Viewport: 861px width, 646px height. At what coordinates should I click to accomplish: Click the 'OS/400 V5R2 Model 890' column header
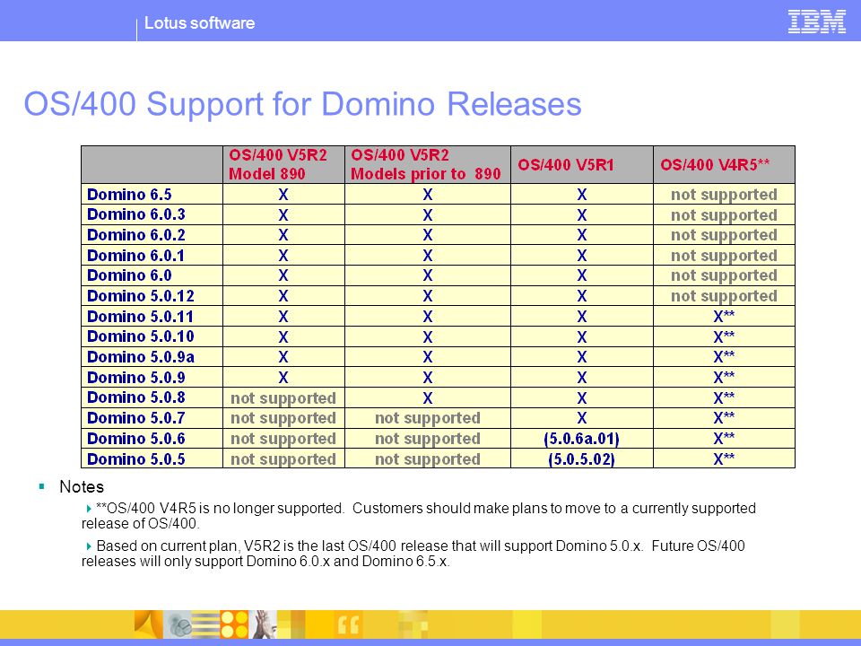[278, 164]
